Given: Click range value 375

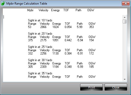Looking at the screenshot, I should [x=30, y=40].
